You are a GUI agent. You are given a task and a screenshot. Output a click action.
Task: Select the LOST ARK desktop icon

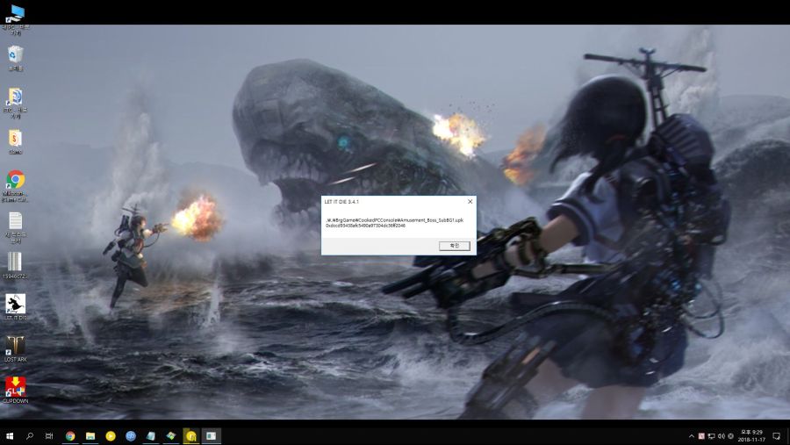15,346
